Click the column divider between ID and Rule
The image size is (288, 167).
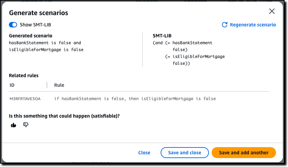[x=47, y=85]
